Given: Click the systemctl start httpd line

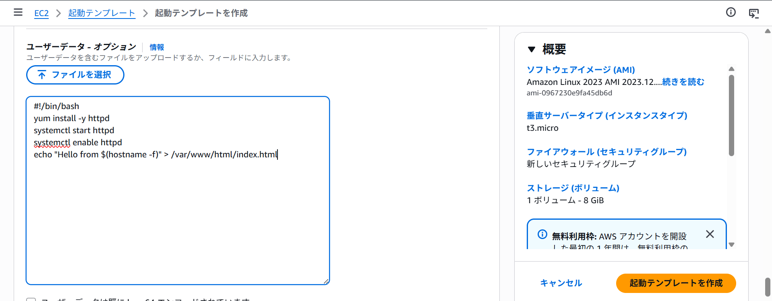Looking at the screenshot, I should (x=74, y=130).
